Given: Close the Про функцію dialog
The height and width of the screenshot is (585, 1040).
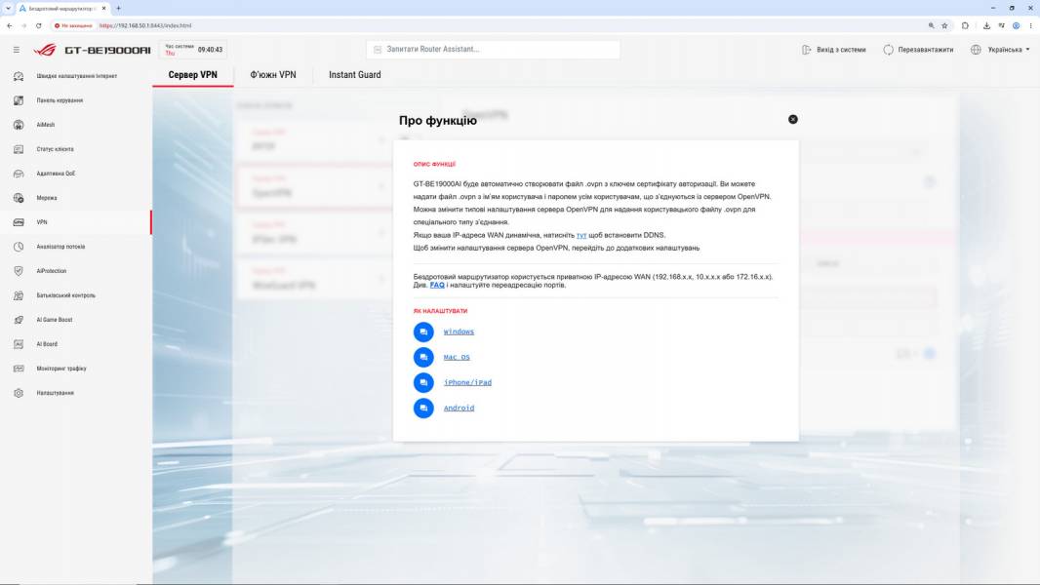Looking at the screenshot, I should point(792,119).
